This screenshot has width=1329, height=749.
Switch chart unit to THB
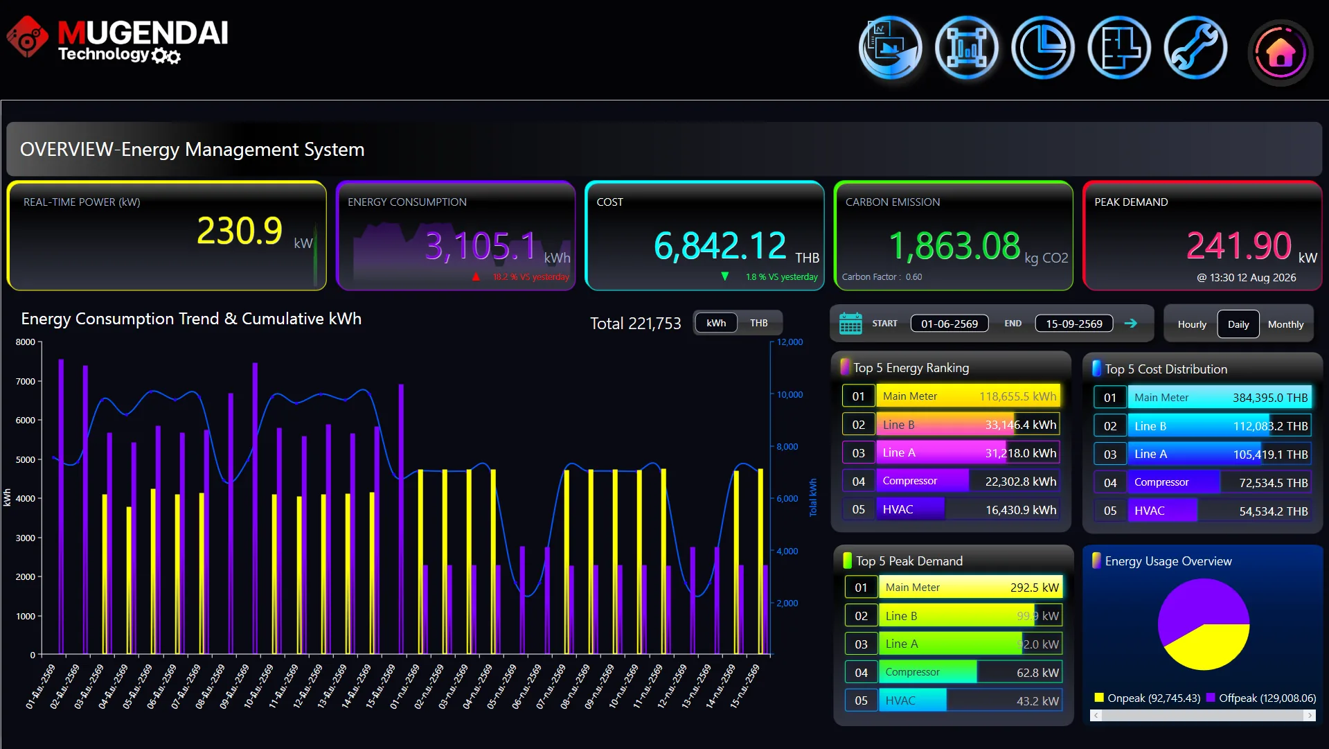pyautogui.click(x=759, y=323)
